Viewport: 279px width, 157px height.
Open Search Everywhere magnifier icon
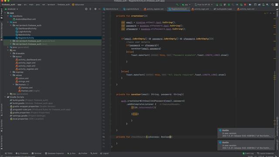click(272, 5)
